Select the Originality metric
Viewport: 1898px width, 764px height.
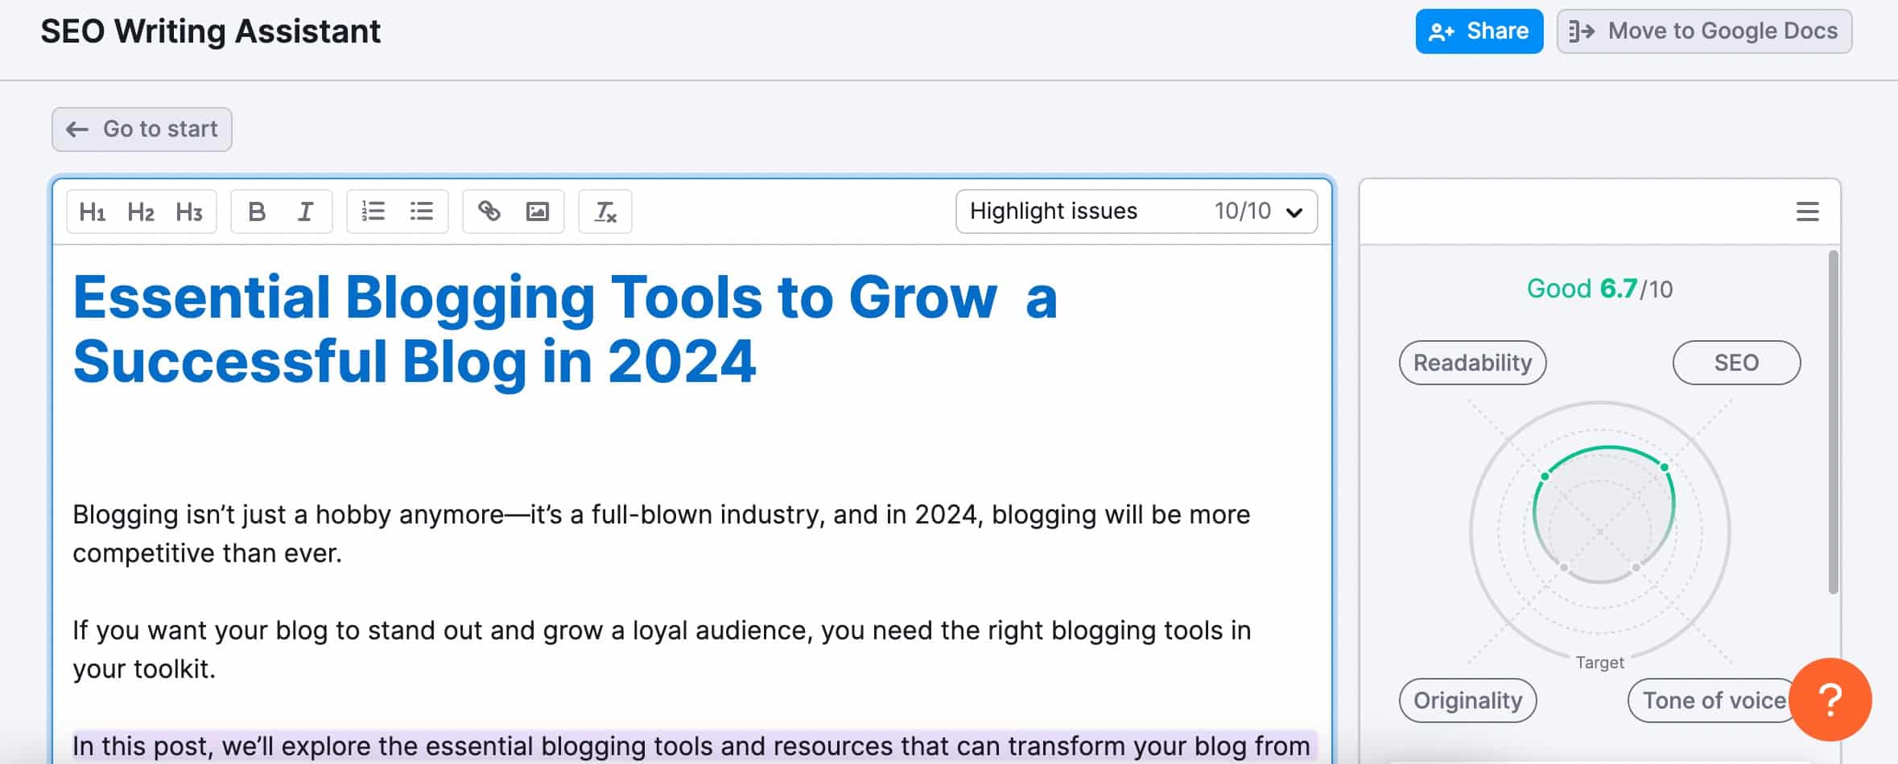click(1467, 700)
